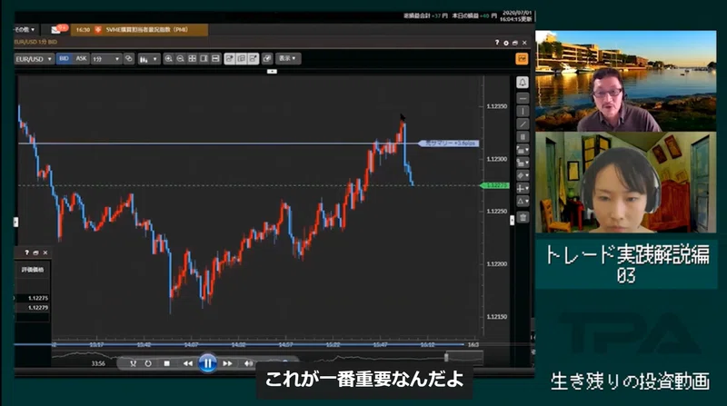Stop the video playback
Viewport: 727px width, 406px height.
[x=167, y=363]
